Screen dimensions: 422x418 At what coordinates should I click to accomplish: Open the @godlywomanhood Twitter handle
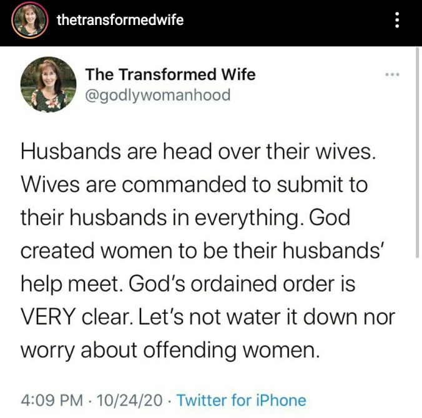click(x=158, y=95)
